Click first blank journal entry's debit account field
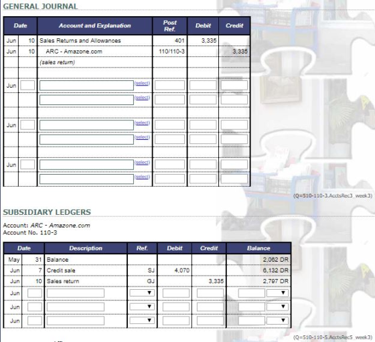 86,85
